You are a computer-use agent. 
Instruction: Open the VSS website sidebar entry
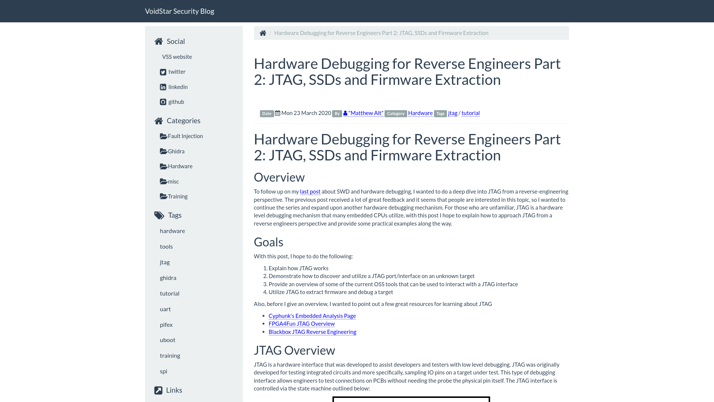(177, 57)
